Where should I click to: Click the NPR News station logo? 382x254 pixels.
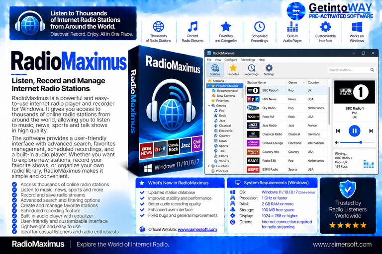pos(253,99)
